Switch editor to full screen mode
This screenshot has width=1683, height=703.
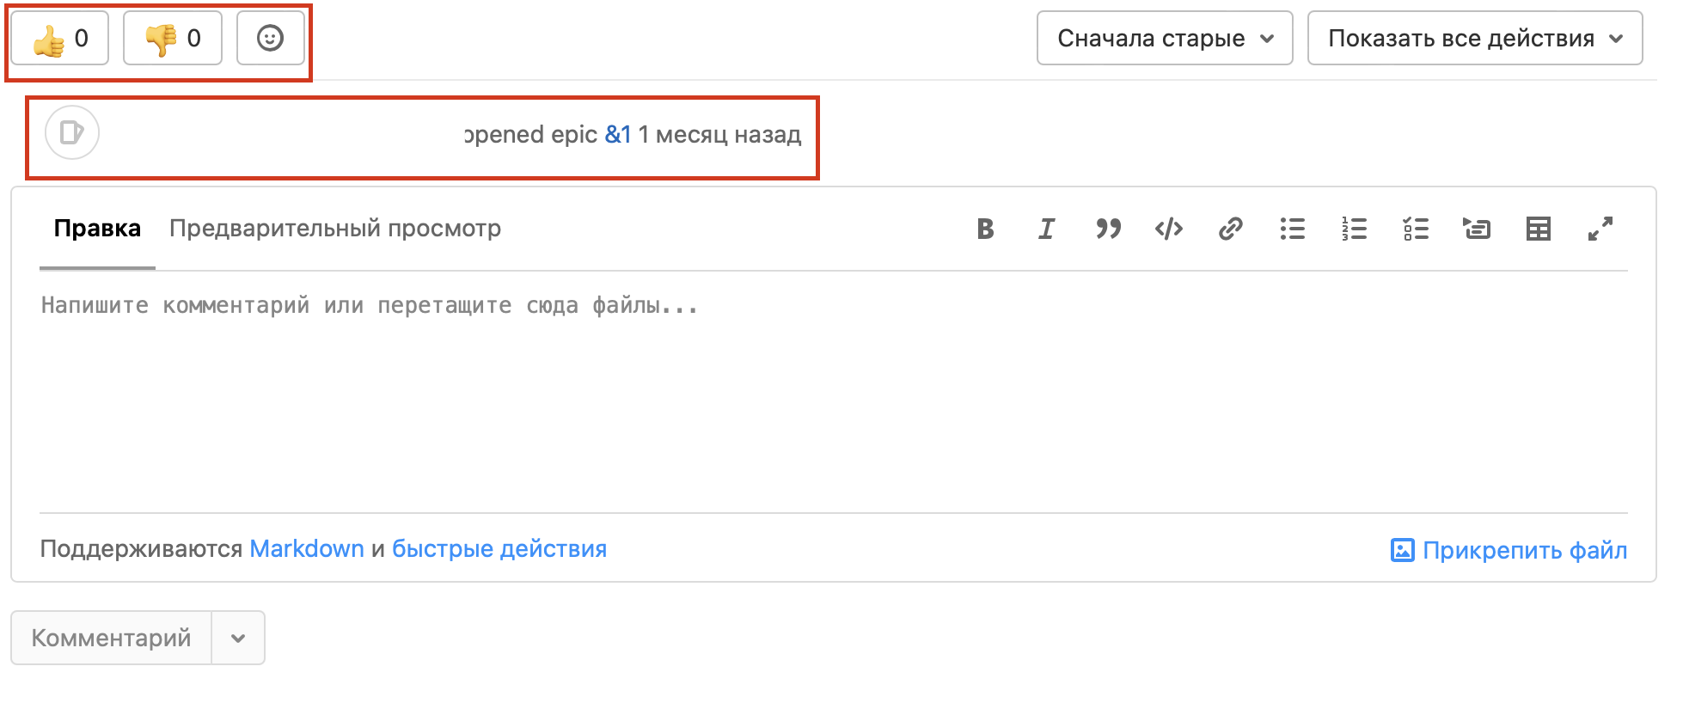click(1600, 229)
